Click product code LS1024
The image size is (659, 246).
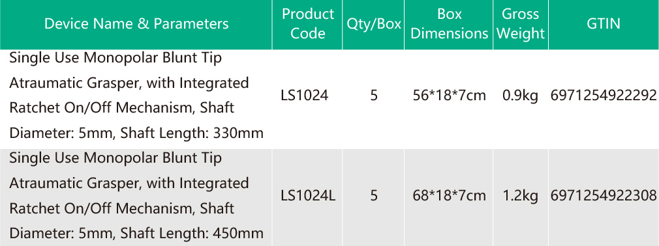305,96
